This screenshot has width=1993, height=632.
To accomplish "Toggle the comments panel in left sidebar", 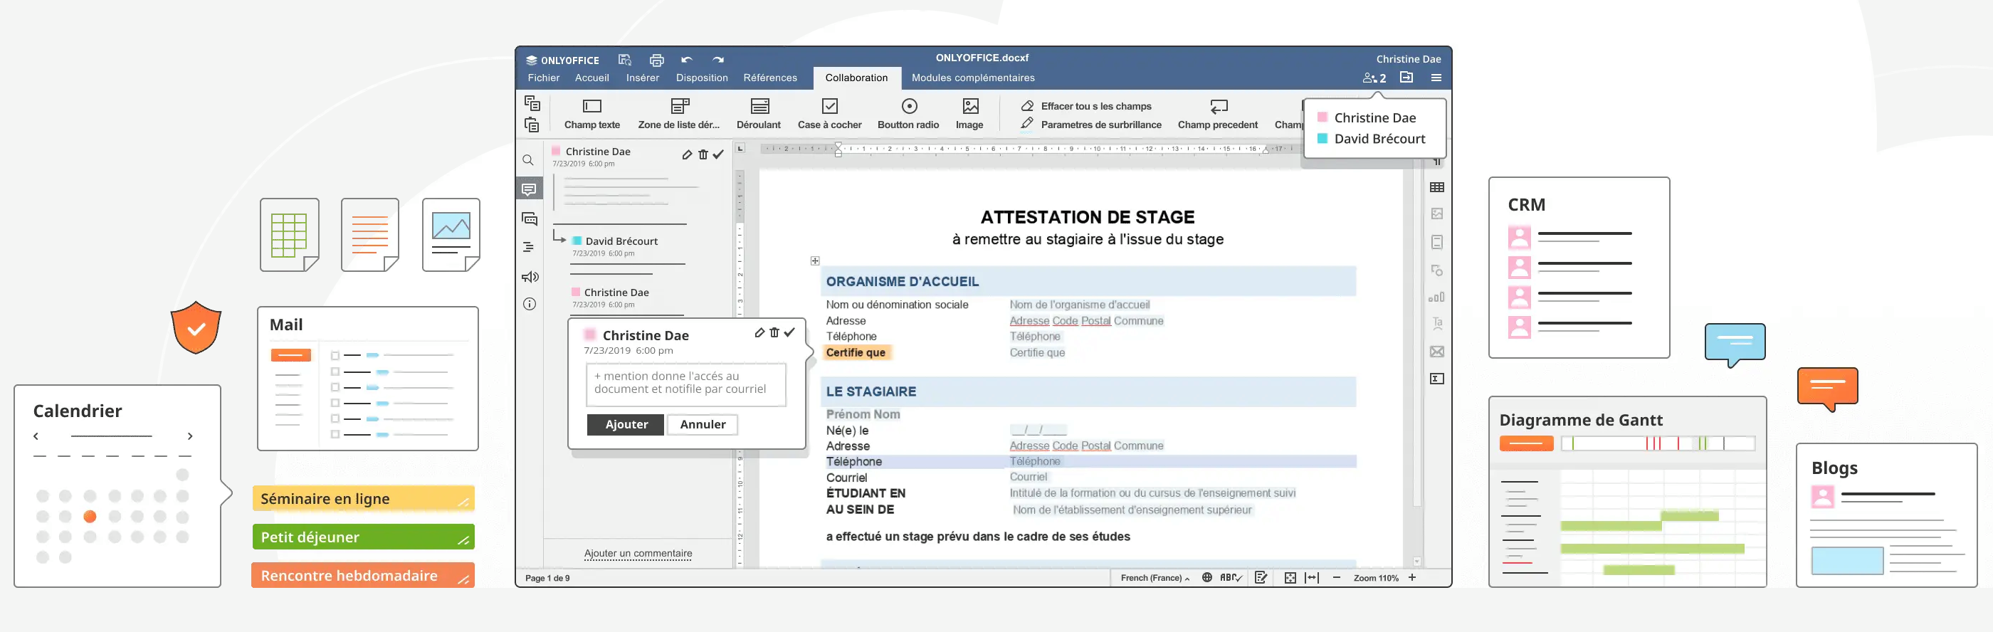I will tap(529, 189).
